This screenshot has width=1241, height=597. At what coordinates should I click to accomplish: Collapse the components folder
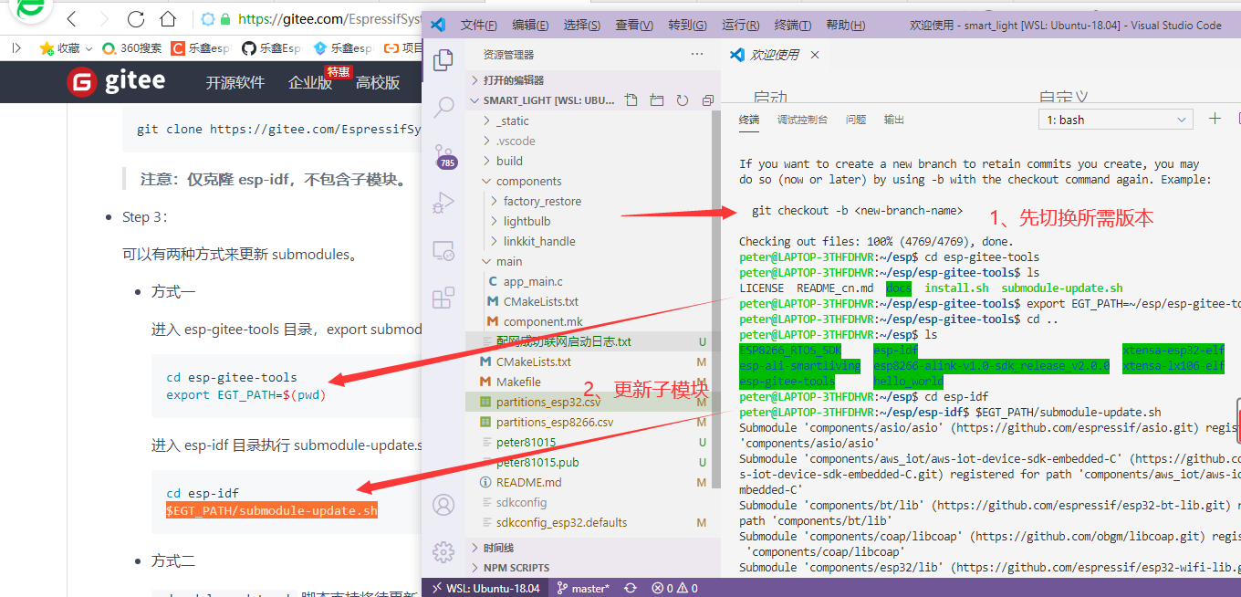[x=520, y=180]
